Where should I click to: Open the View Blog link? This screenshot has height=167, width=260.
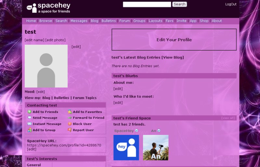[173, 57]
